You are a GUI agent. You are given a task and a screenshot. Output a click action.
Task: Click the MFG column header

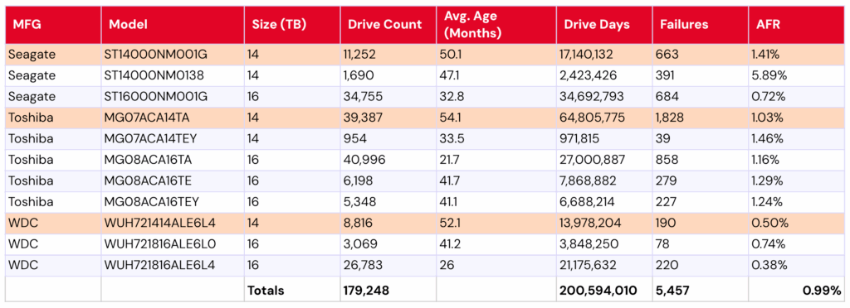pos(53,25)
